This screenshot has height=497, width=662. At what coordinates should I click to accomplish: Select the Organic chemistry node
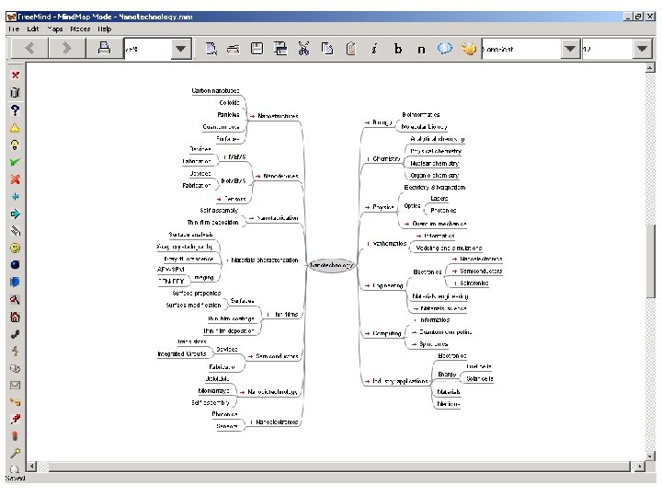click(435, 175)
